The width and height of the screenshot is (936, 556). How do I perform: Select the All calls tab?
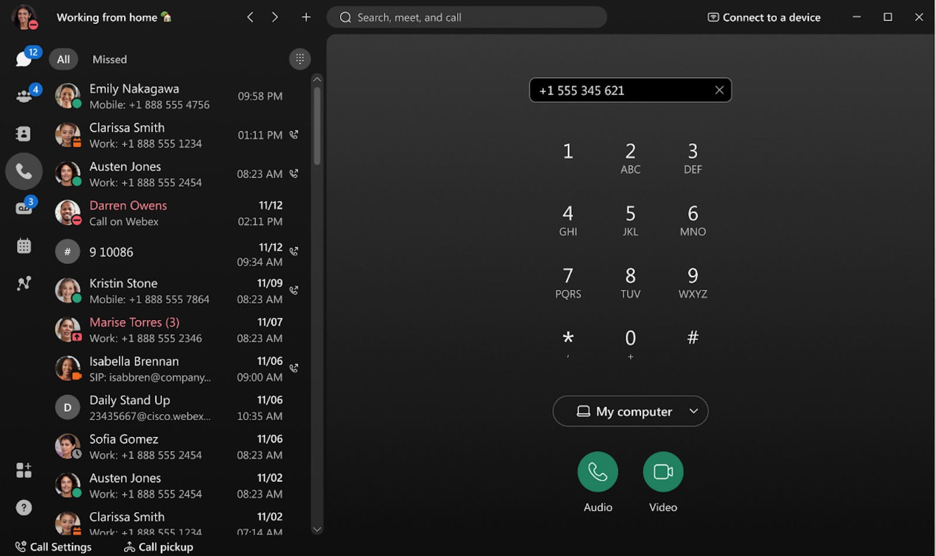(63, 60)
